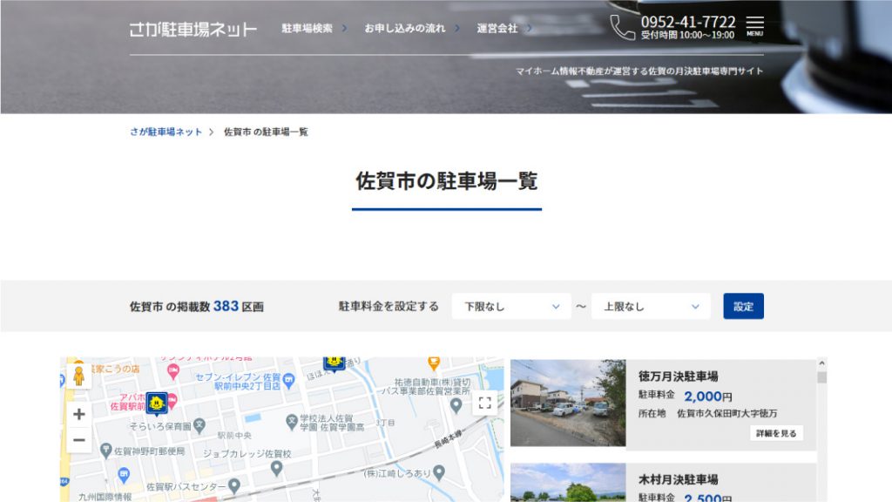Zoom in on the map
Screen dimensions: 892x502
(x=79, y=414)
